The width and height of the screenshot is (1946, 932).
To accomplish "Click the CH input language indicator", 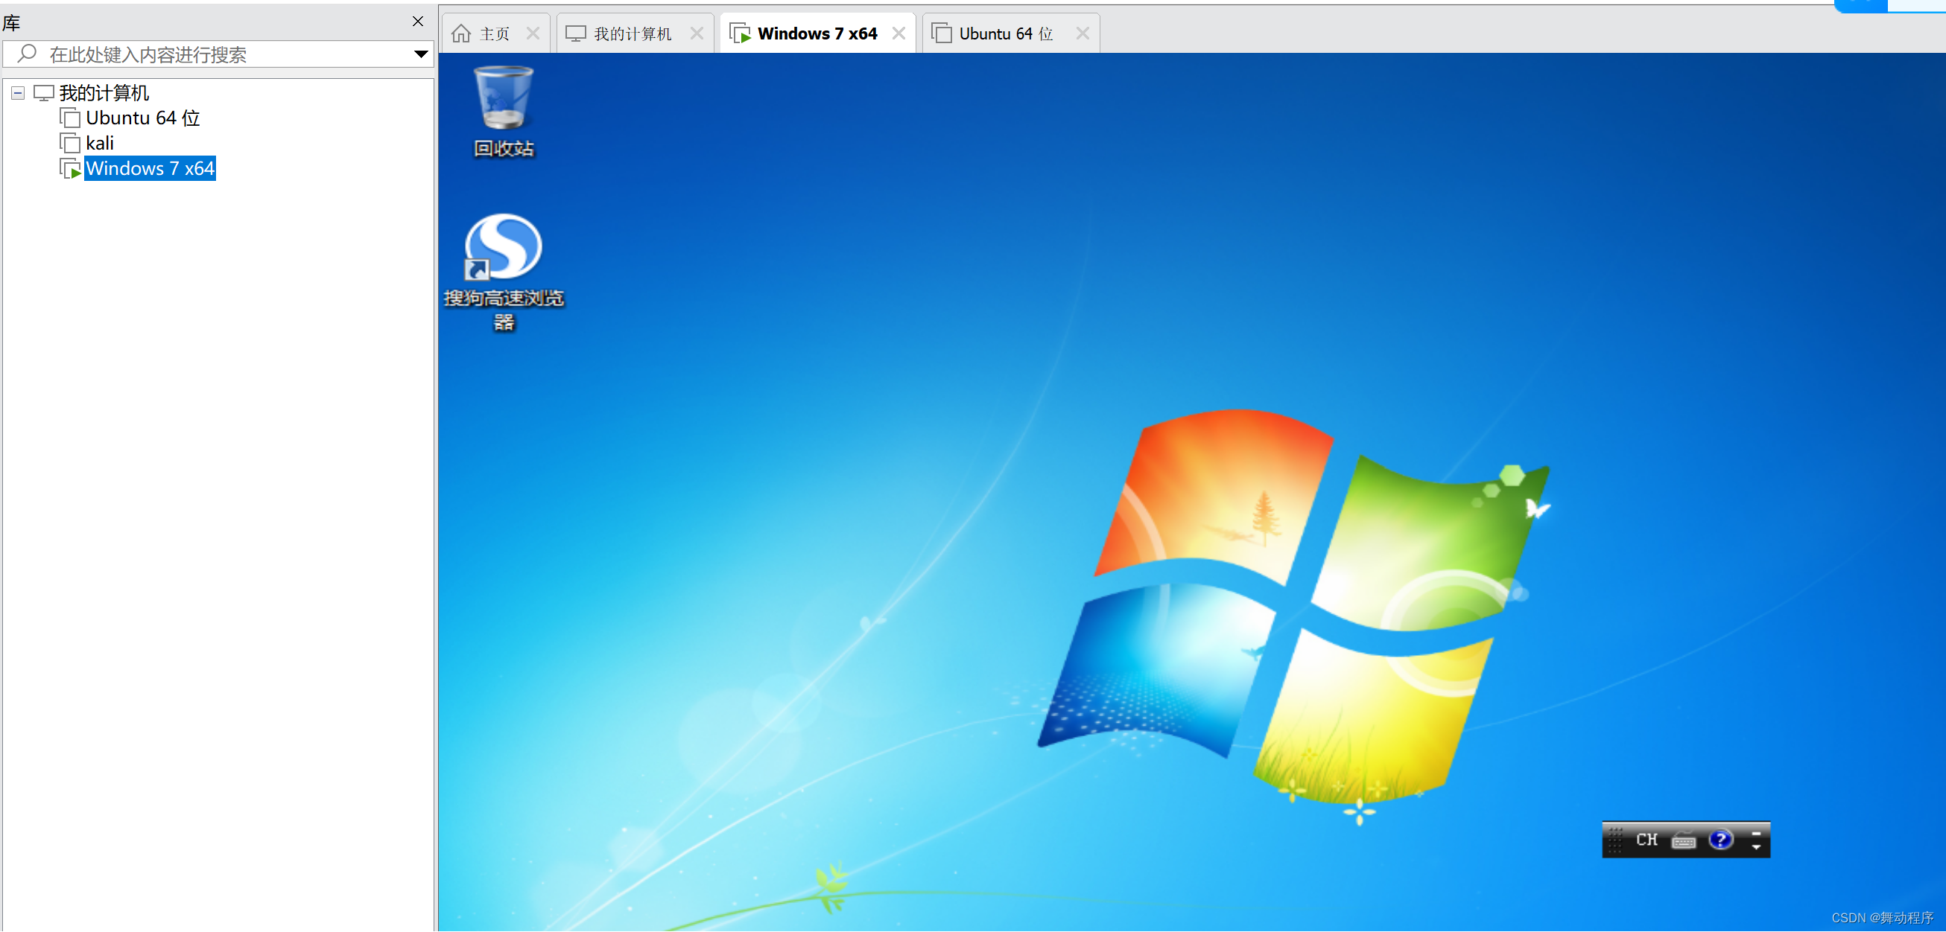I will click(x=1647, y=840).
